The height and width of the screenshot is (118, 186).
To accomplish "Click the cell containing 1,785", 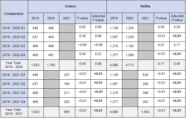I will [x=51, y=65].
